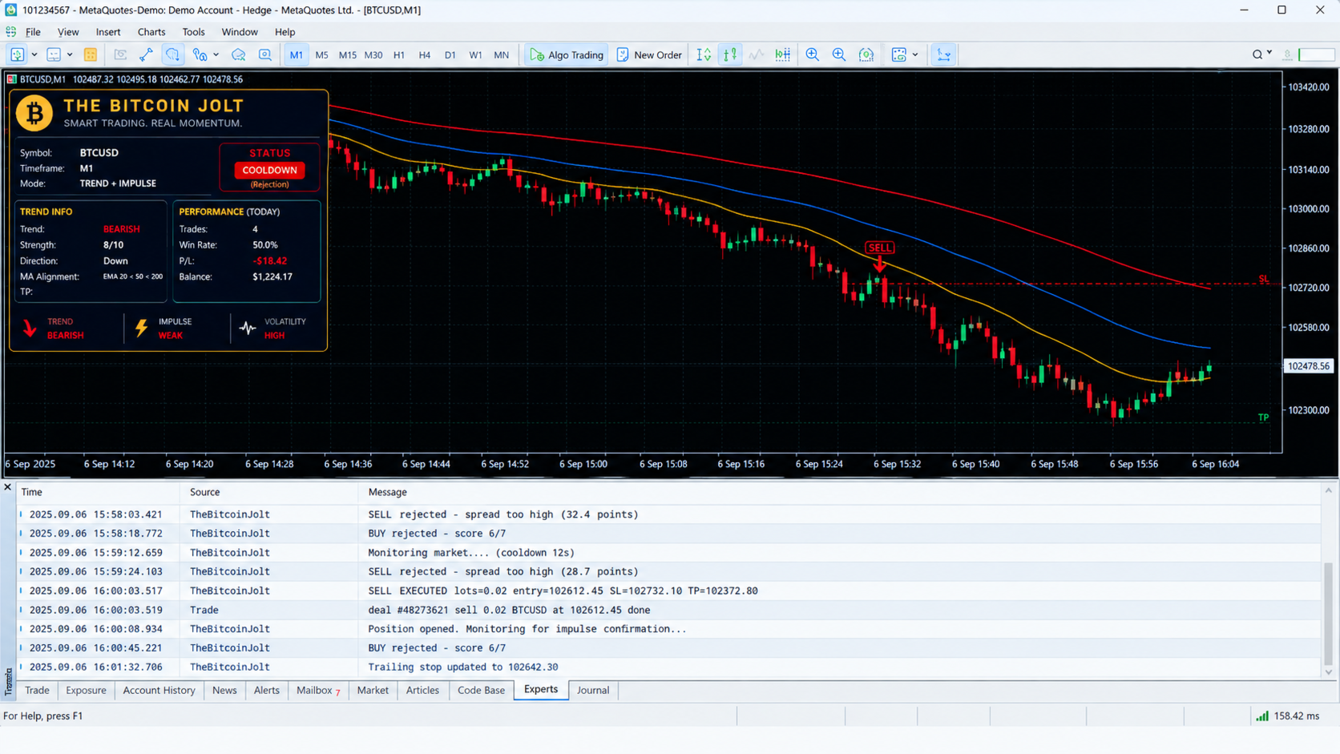Click the orange grid toolbar icon
This screenshot has height=754, width=1340.
pos(91,54)
